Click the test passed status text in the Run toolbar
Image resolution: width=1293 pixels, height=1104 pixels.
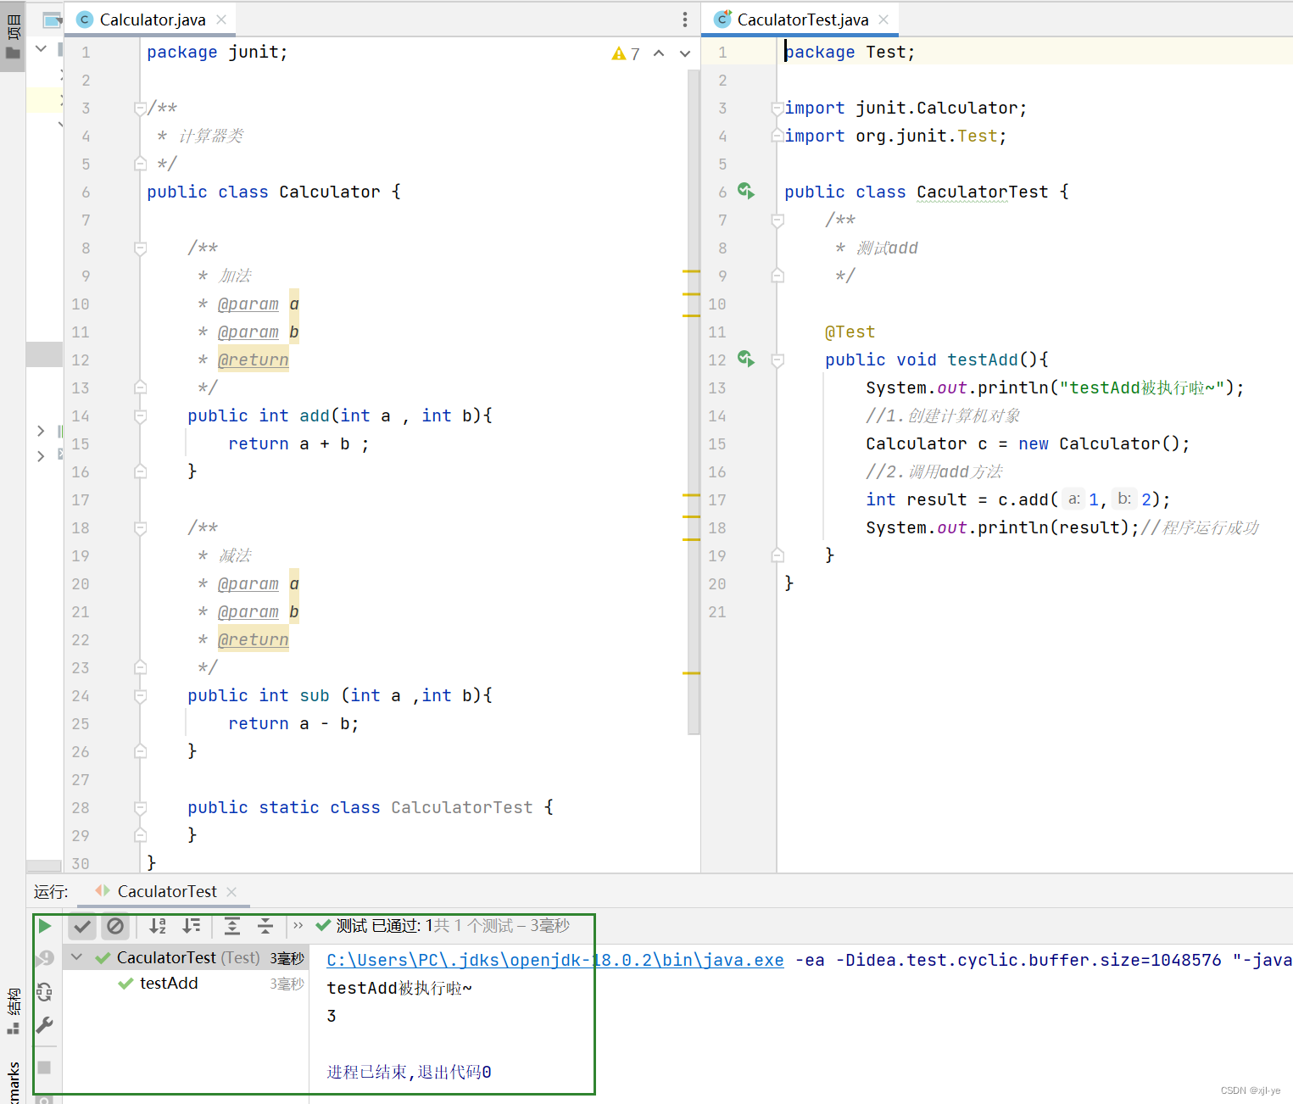click(x=453, y=926)
